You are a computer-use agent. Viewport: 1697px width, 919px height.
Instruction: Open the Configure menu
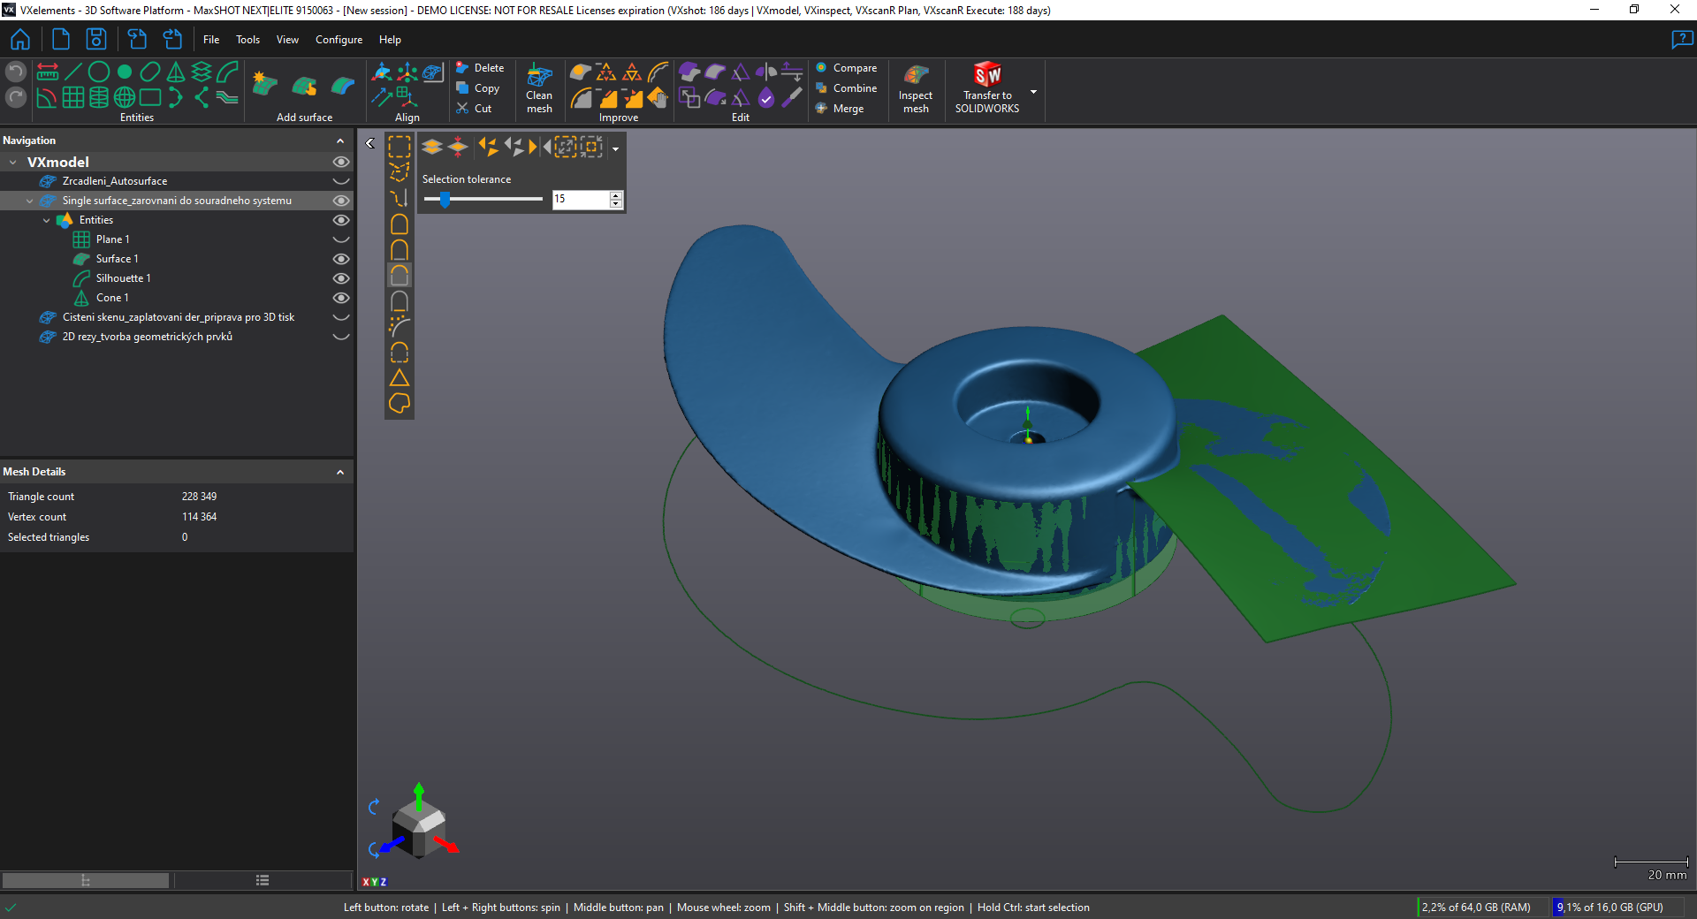coord(339,40)
